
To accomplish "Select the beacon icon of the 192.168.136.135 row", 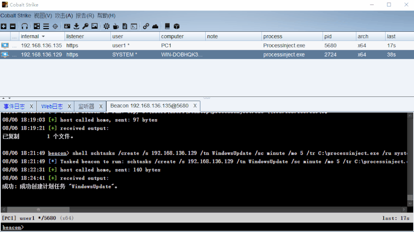I will (5, 46).
